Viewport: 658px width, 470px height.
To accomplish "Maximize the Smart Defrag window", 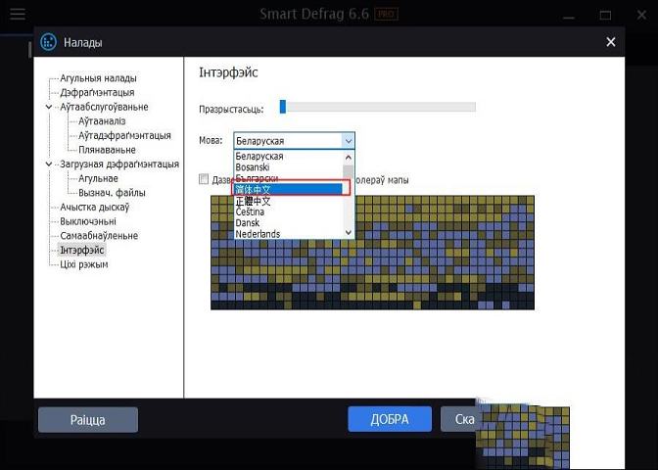I will [x=605, y=16].
